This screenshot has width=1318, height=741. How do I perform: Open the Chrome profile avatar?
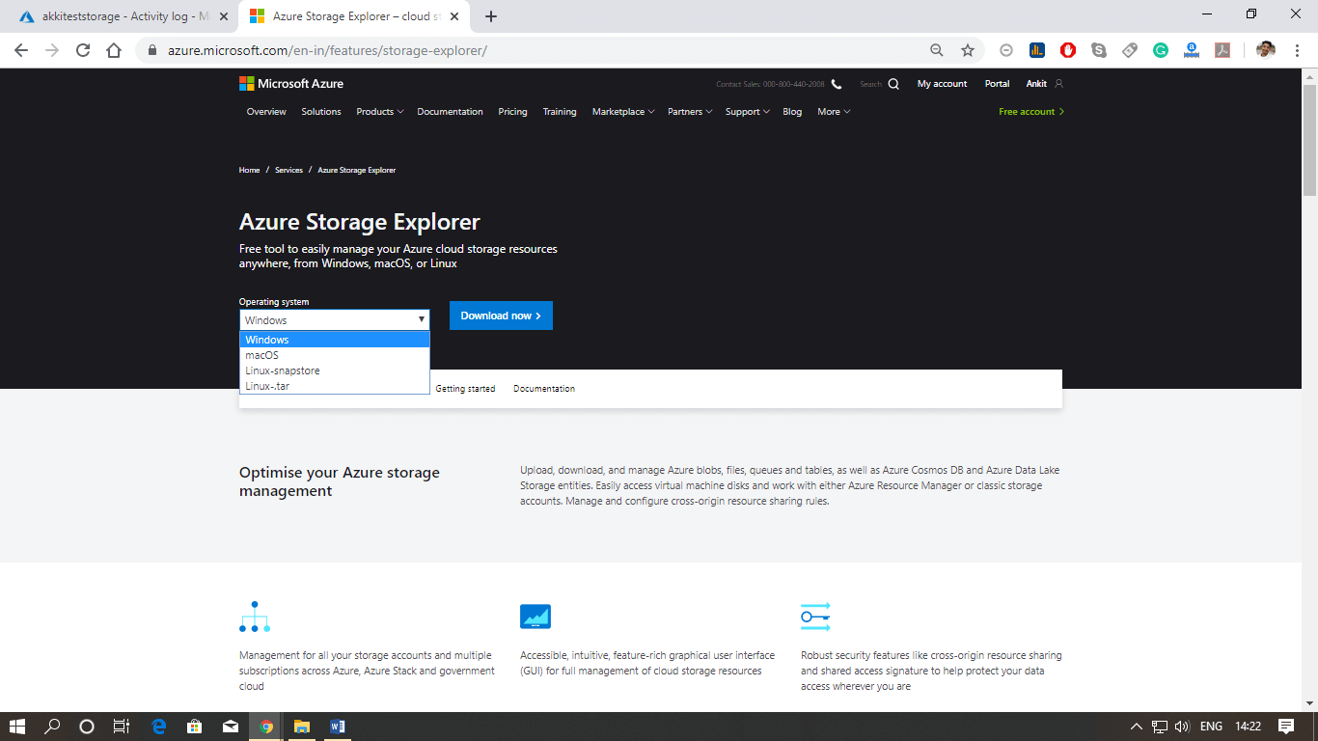1266,50
